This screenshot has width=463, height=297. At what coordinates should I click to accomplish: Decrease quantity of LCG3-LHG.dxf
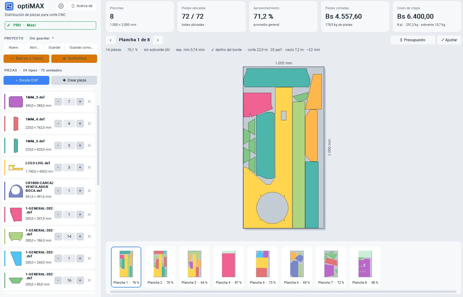pyautogui.click(x=58, y=167)
